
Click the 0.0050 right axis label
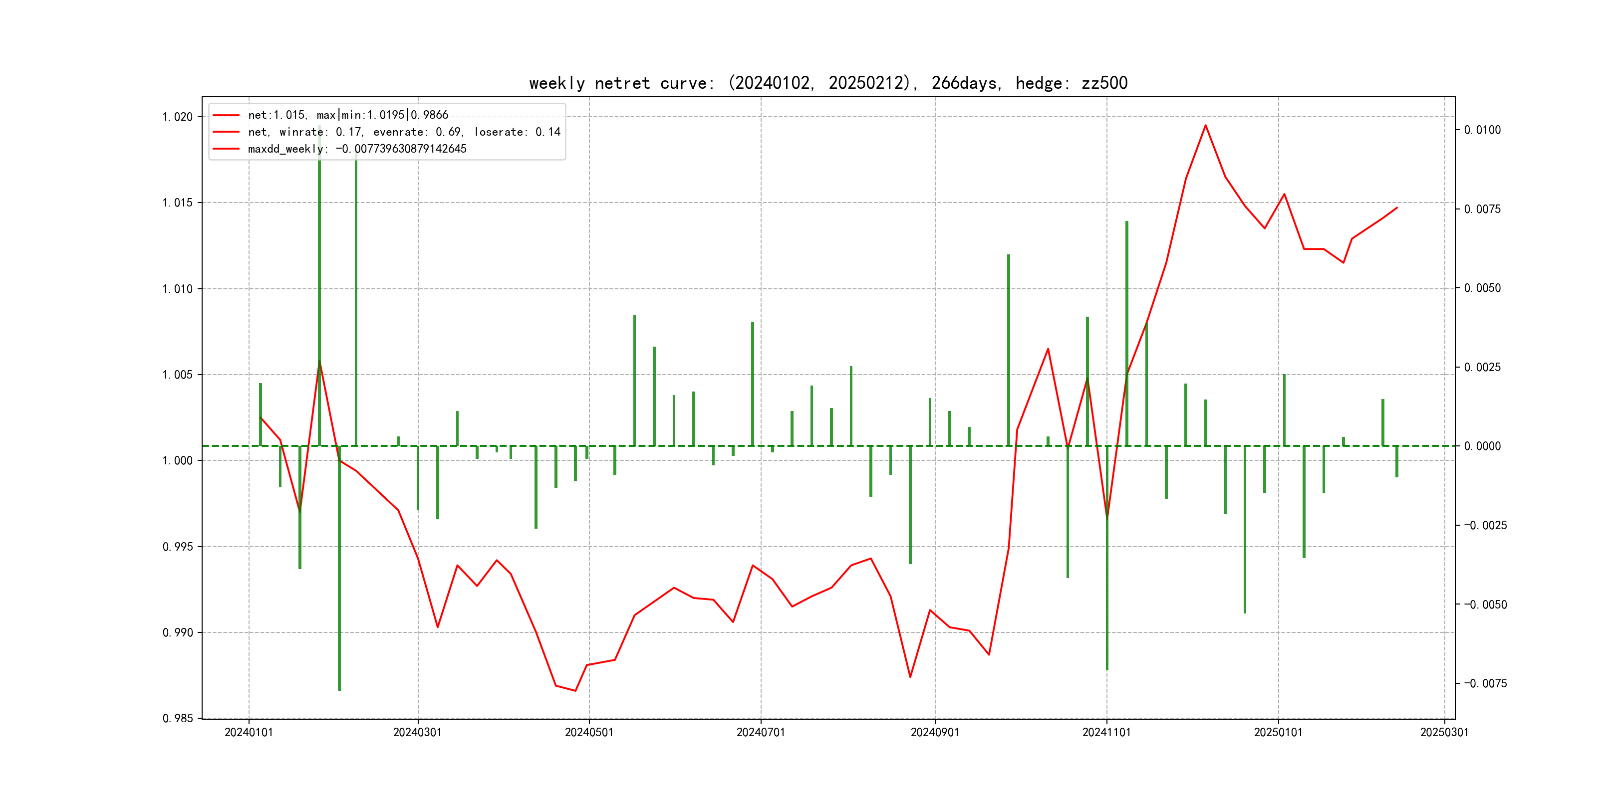pyautogui.click(x=1482, y=288)
